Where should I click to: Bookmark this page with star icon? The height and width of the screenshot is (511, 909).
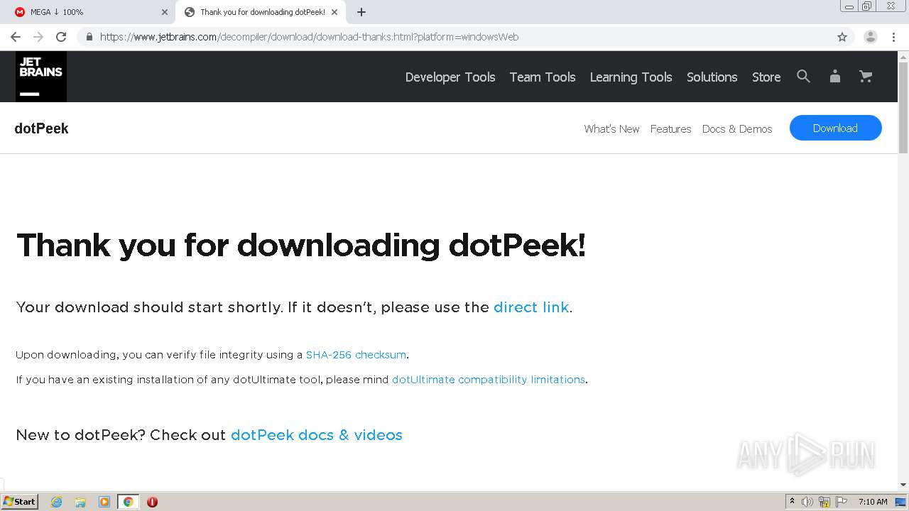click(x=842, y=37)
